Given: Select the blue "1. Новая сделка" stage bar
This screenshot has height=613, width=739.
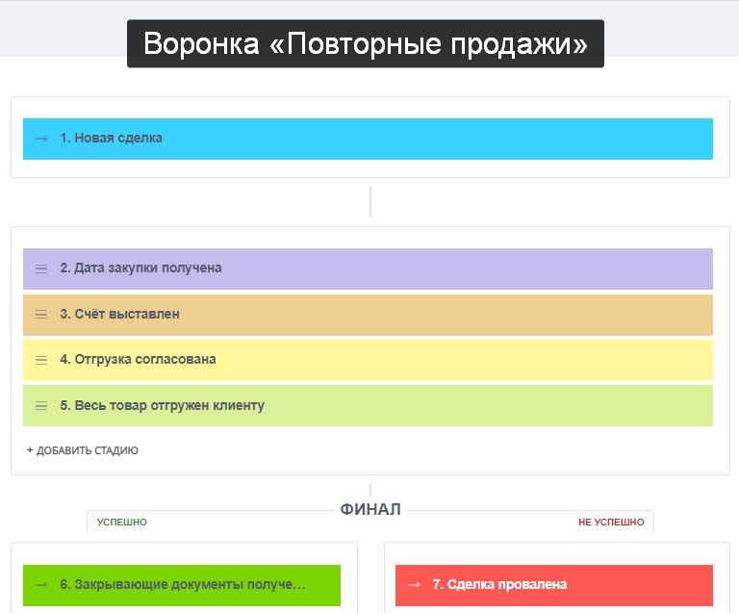Looking at the screenshot, I should click(x=369, y=139).
